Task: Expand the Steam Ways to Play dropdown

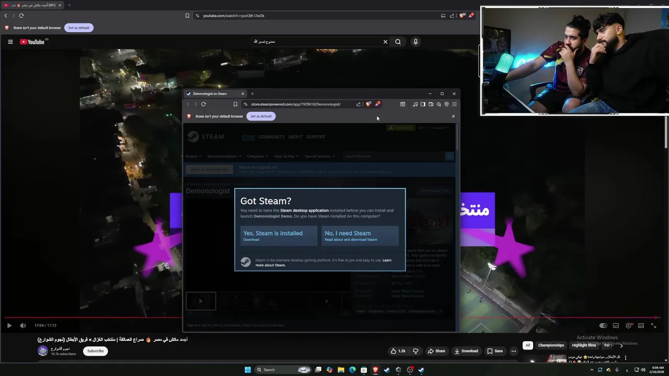Action: click(x=286, y=156)
